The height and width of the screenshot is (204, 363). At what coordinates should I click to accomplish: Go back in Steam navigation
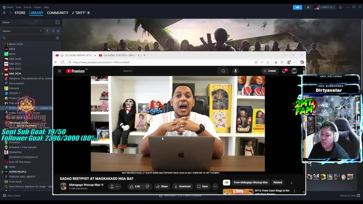click(x=4, y=13)
